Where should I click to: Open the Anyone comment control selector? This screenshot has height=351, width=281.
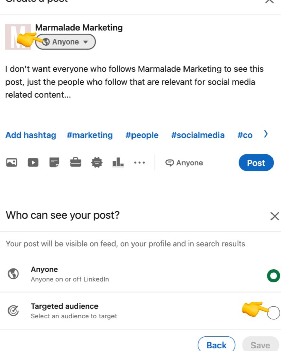pos(184,163)
